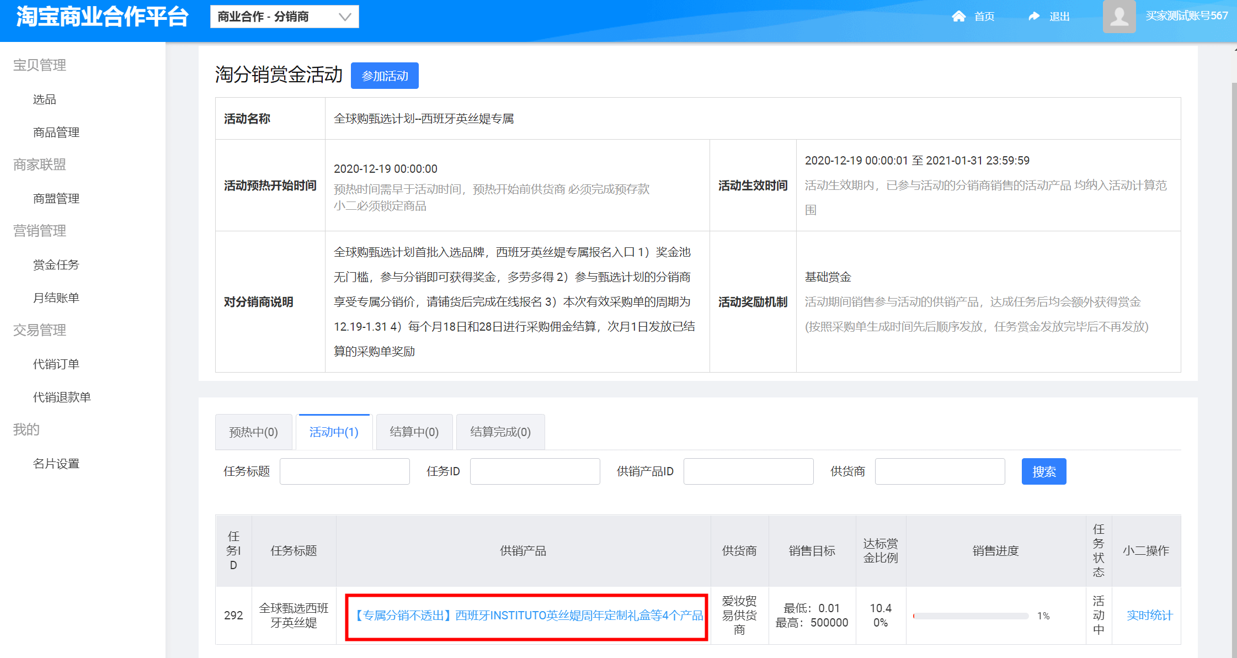Image resolution: width=1237 pixels, height=658 pixels.
Task: Switch to the 预热中(0) tab
Action: pos(253,432)
